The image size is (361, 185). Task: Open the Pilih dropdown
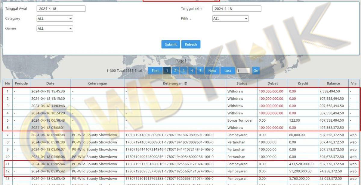tap(230, 19)
